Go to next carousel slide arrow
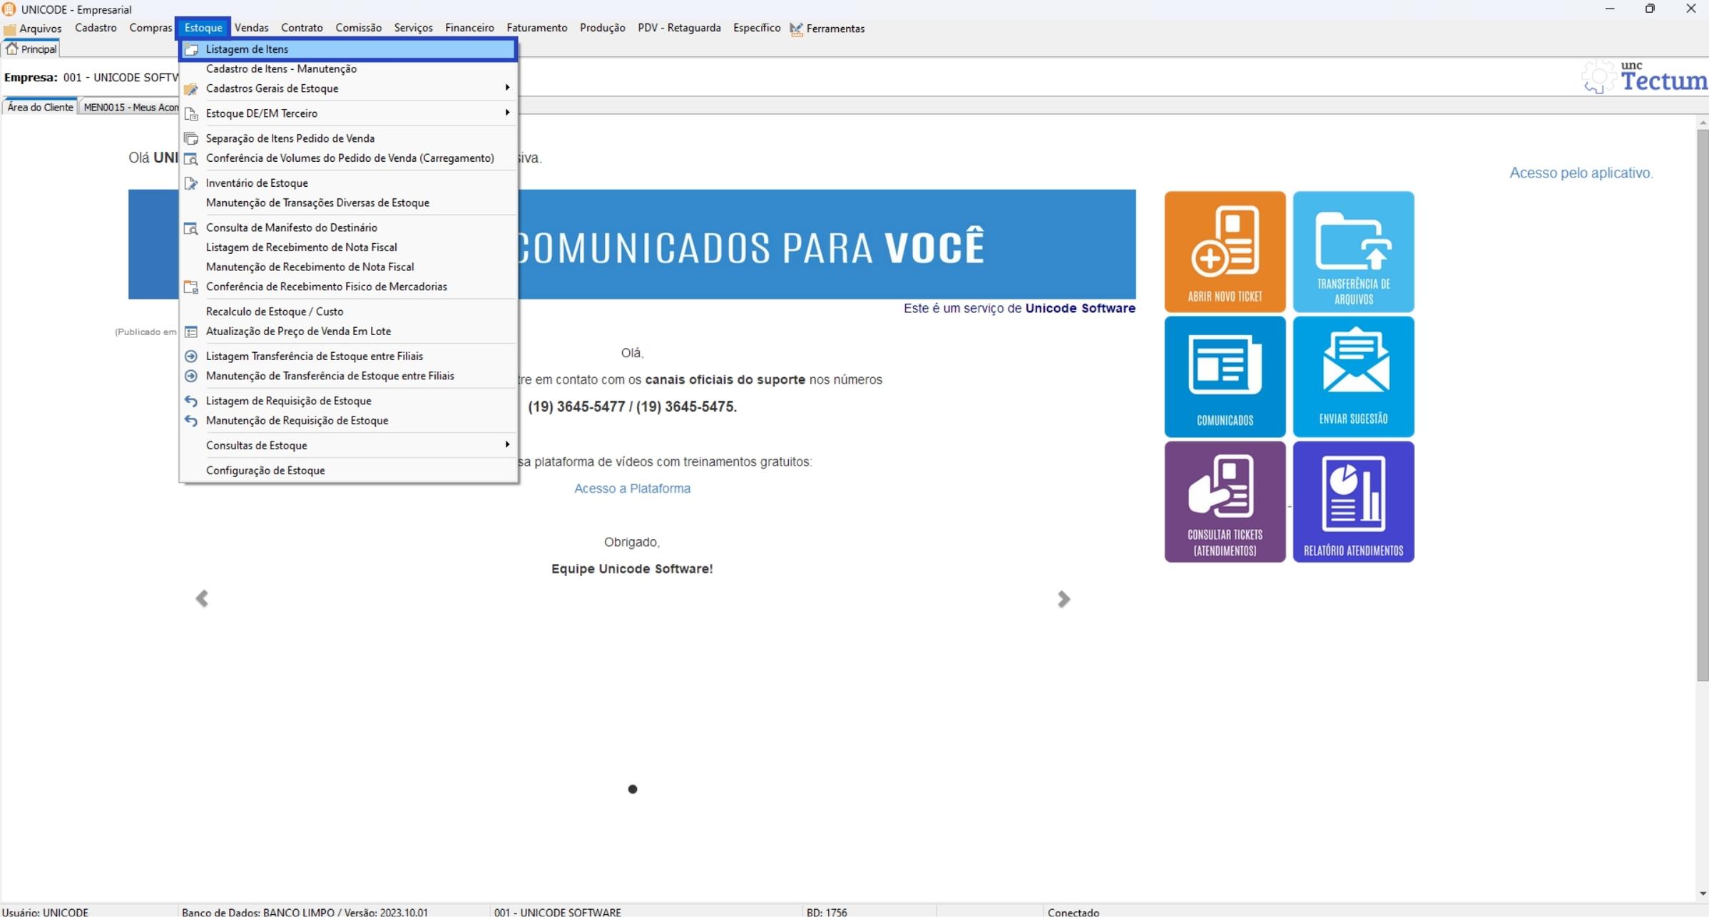 1063,598
